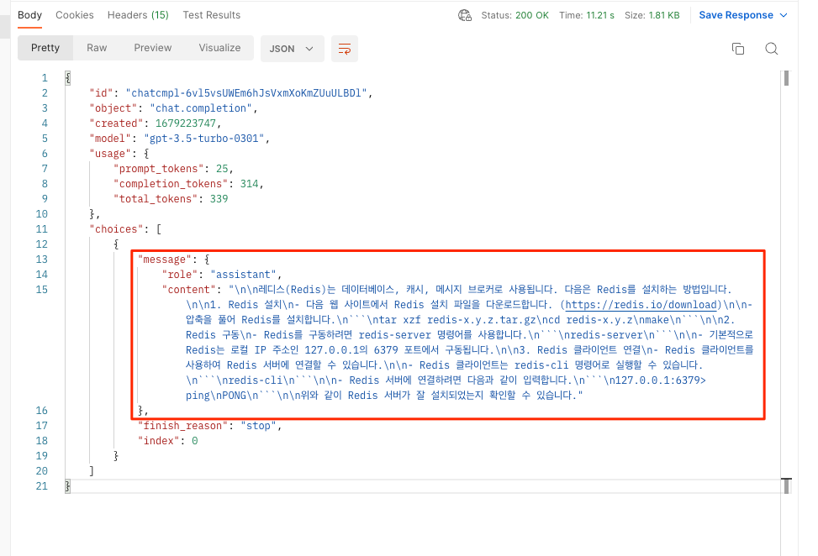Image resolution: width=818 pixels, height=556 pixels.
Task: Select the Pretty view mode
Action: 45,48
